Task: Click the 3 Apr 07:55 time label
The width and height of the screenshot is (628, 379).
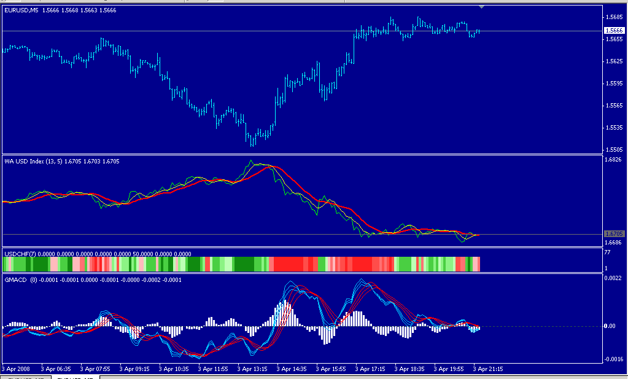Action: pos(95,369)
